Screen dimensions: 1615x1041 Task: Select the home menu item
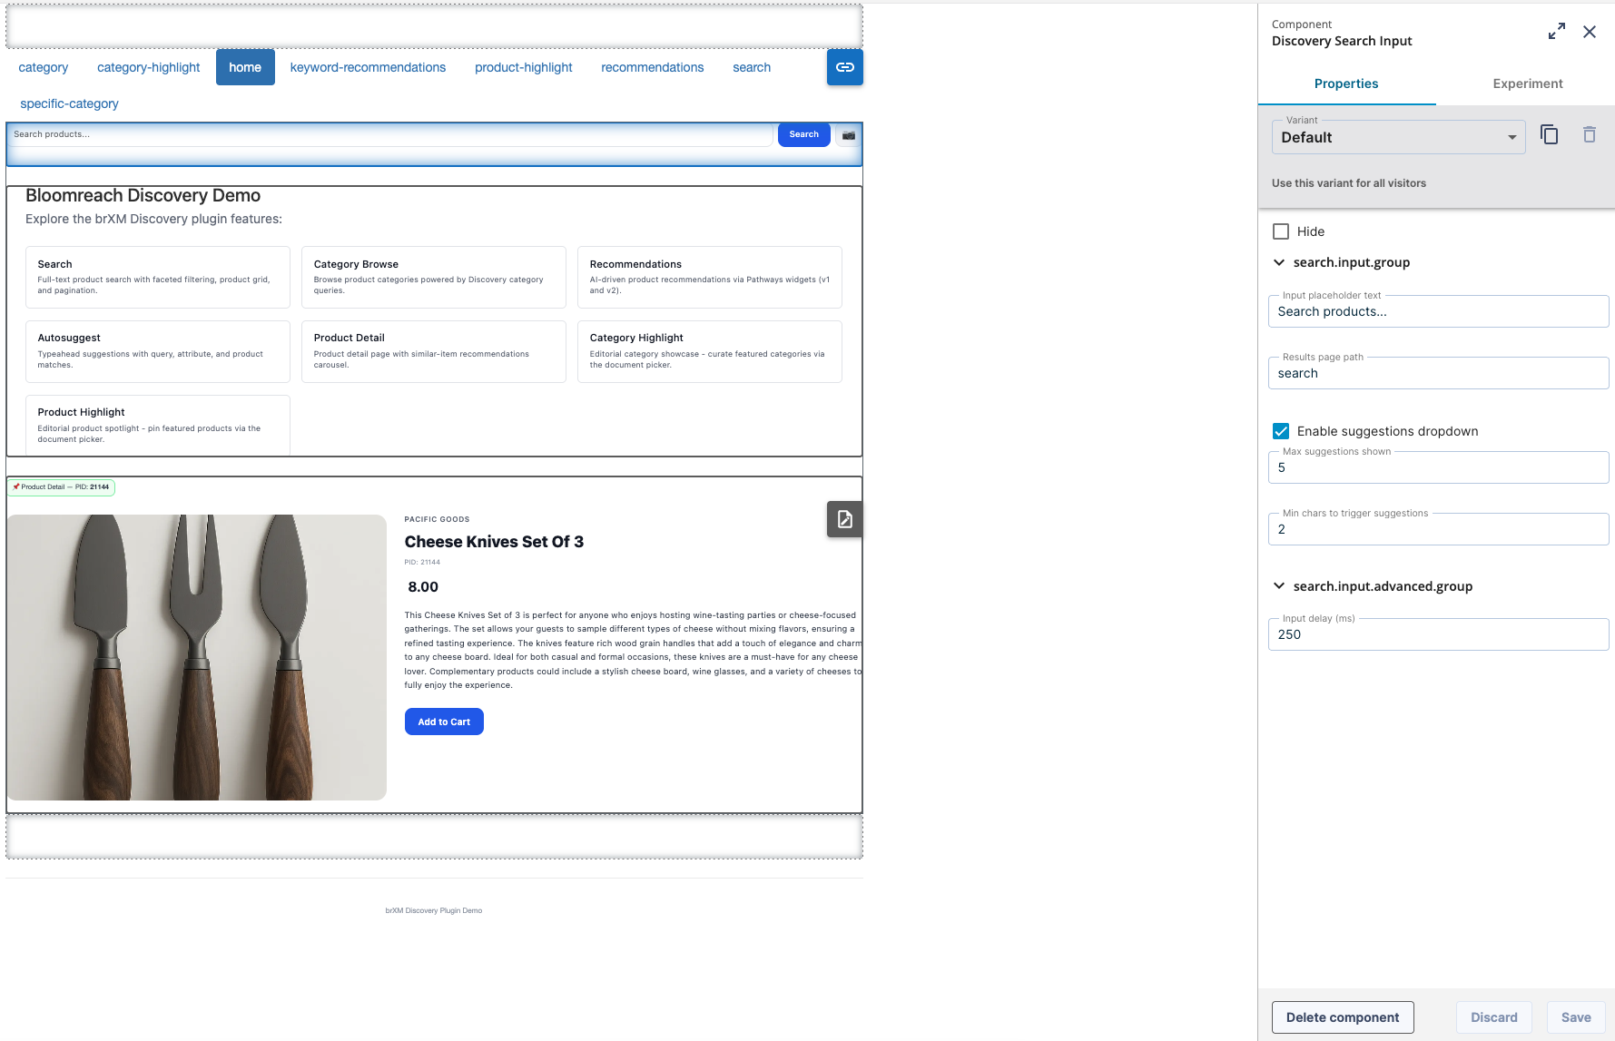pos(245,67)
